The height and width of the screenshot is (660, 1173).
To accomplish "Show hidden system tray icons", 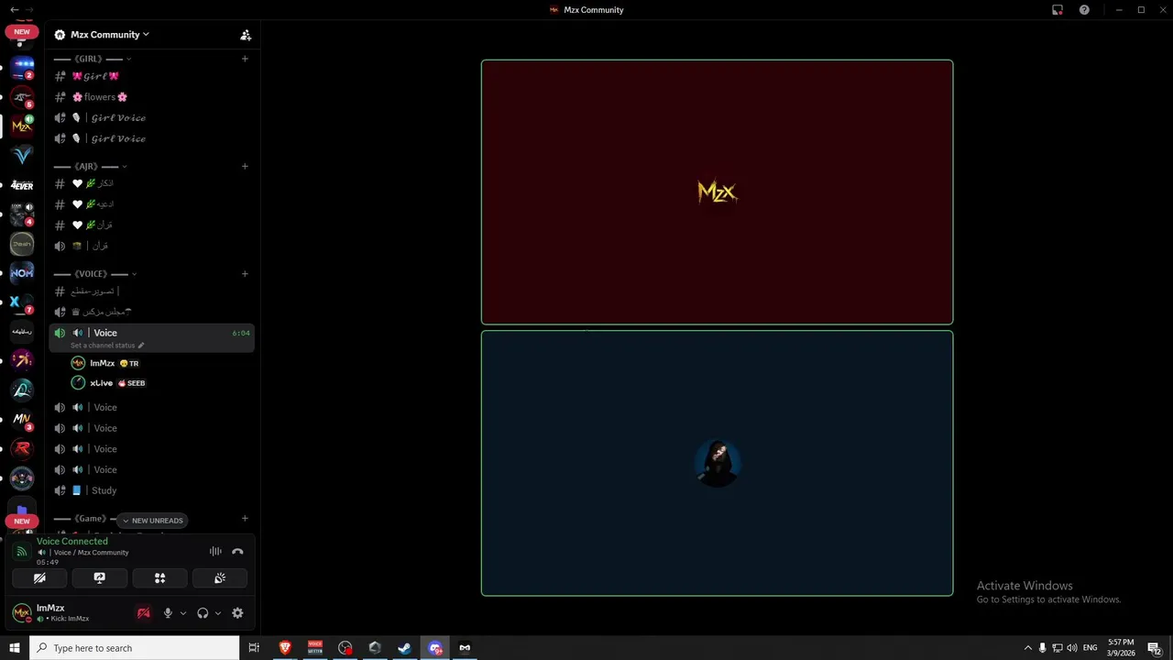I will [1027, 648].
